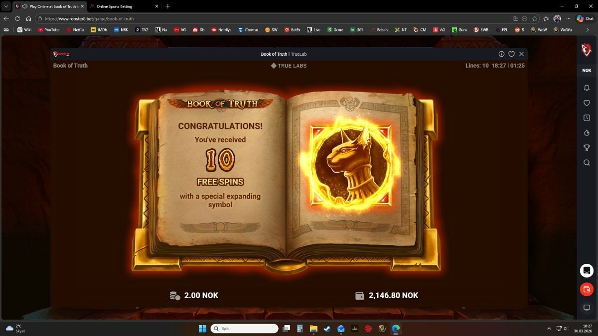Viewport: 598px width, 336px height.
Task: Open the notifications bell in the sidebar
Action: coord(587,88)
